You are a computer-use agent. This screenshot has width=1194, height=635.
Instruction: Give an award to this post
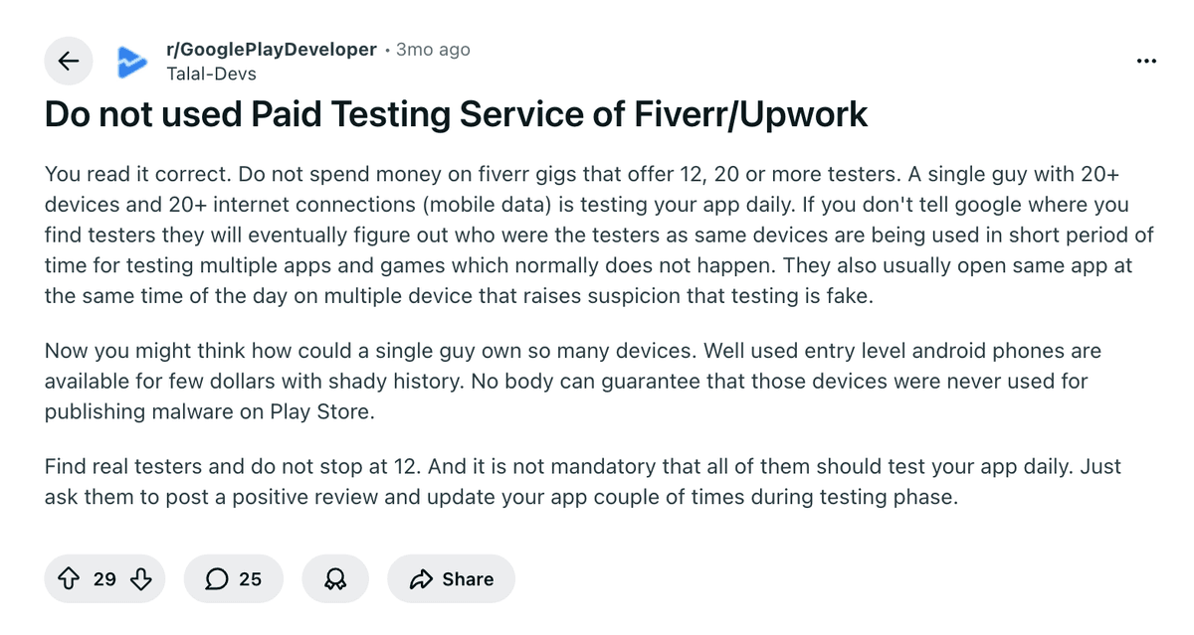coord(335,578)
